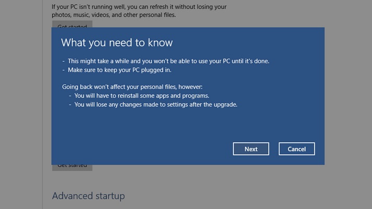Click the Advanced startup heading
This screenshot has width=372, height=209.
click(88, 196)
